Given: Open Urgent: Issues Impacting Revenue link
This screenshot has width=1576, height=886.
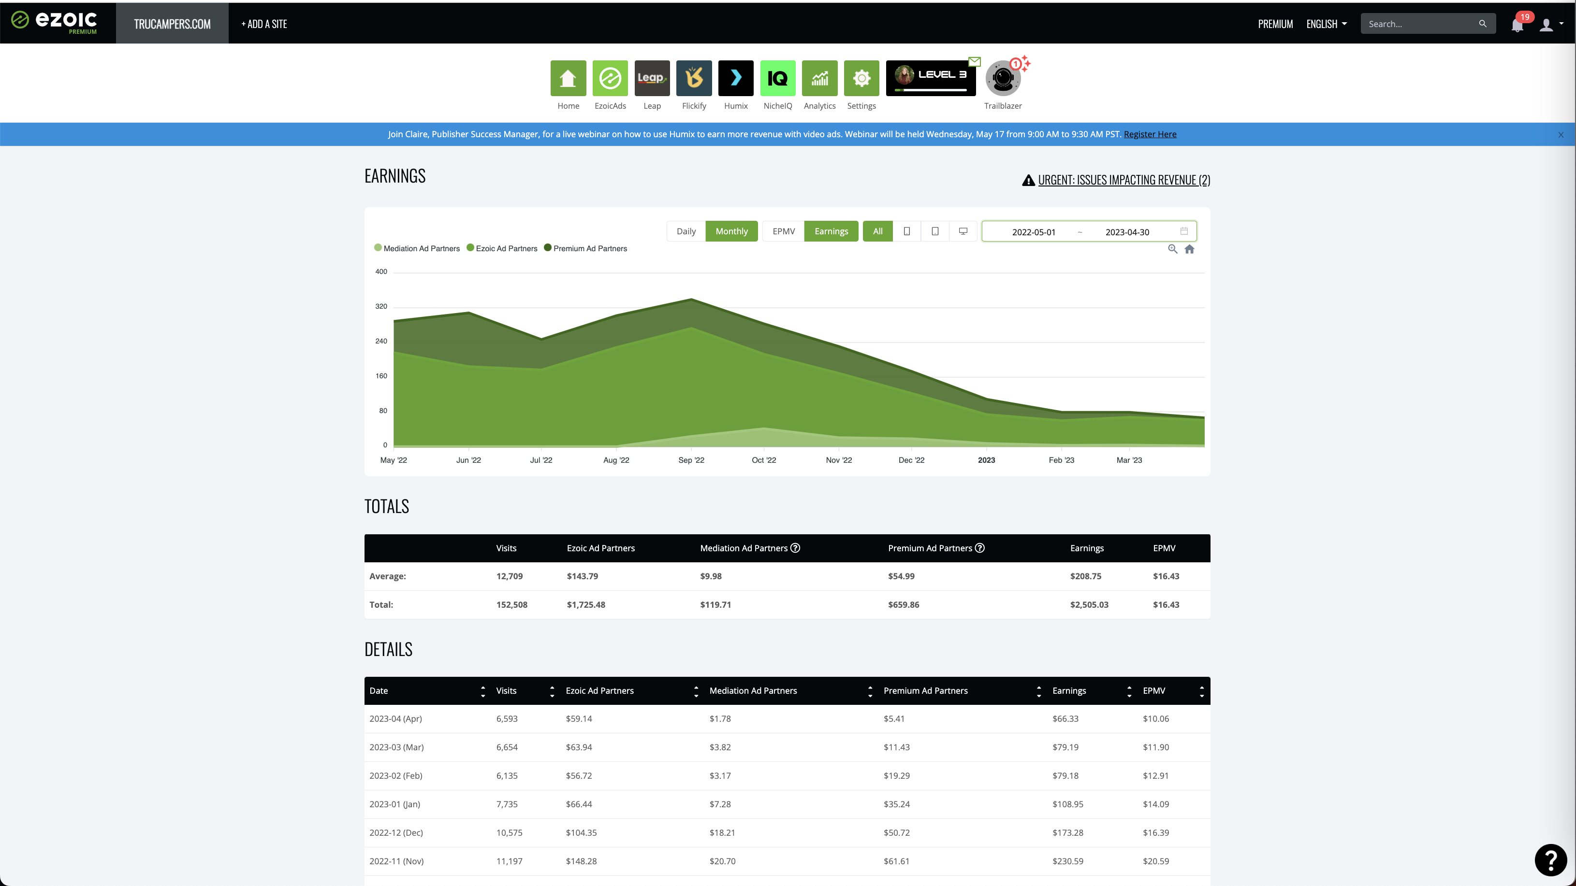Looking at the screenshot, I should pyautogui.click(x=1124, y=180).
